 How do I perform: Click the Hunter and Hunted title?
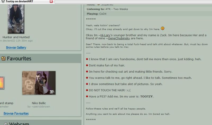coord(16,37)
